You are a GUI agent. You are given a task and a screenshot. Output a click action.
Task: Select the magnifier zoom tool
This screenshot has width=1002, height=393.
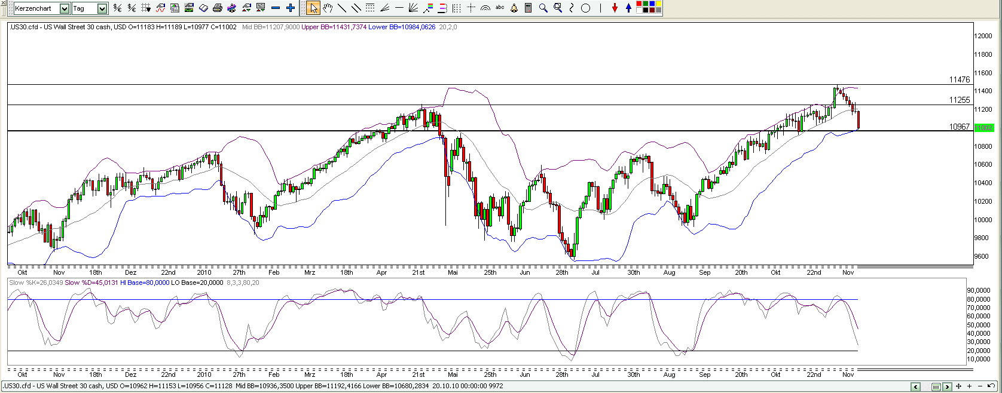(543, 8)
